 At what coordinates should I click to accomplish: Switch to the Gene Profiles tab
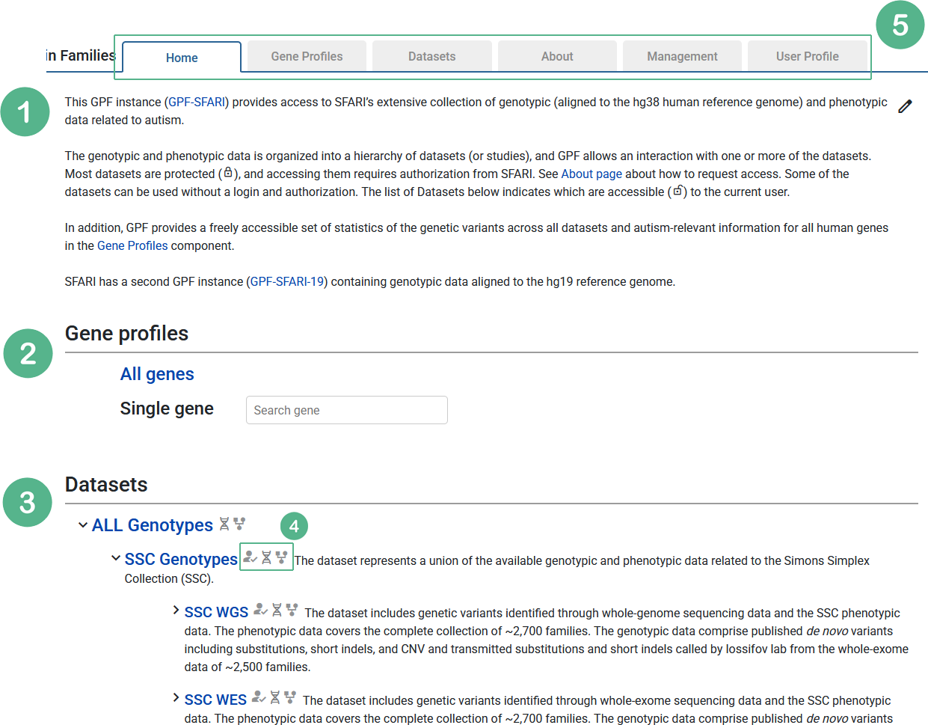coord(307,55)
